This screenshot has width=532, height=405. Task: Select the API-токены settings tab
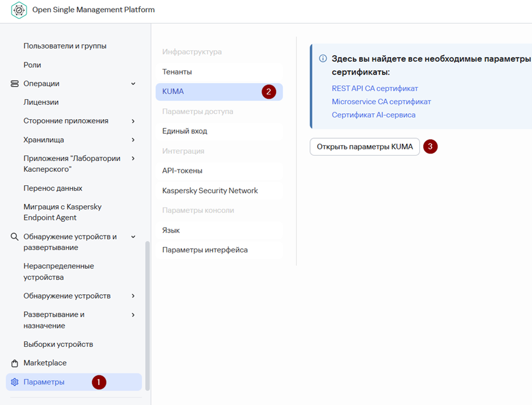point(219,171)
